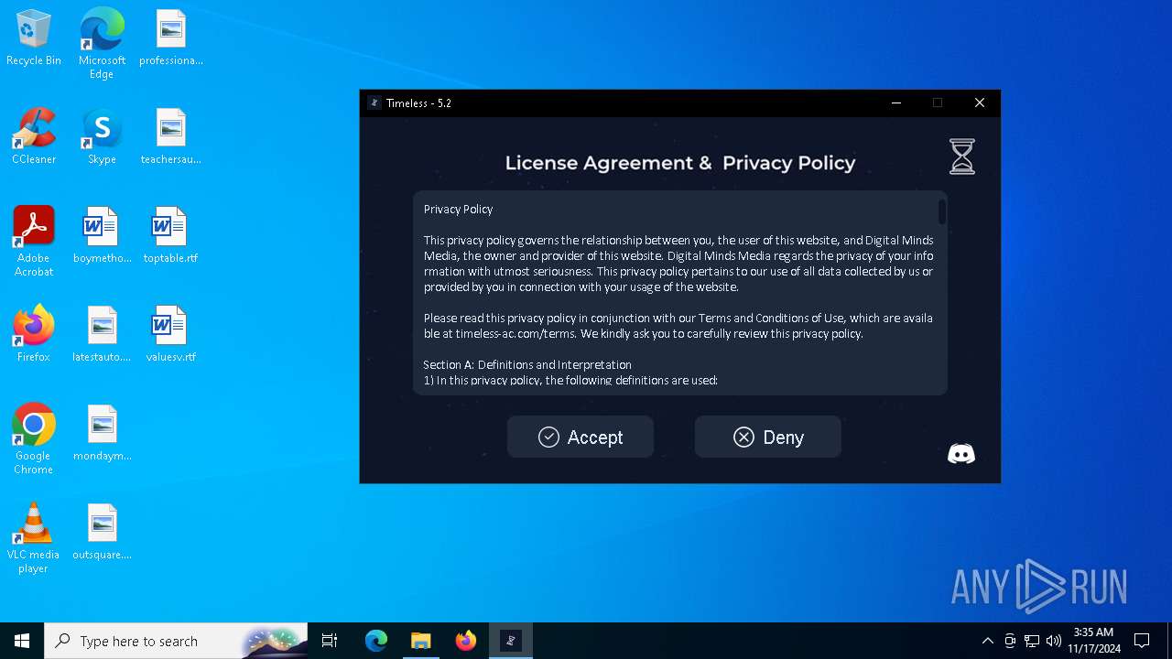
Task: Select the CCleaner desktop shortcut
Action: 34,137
